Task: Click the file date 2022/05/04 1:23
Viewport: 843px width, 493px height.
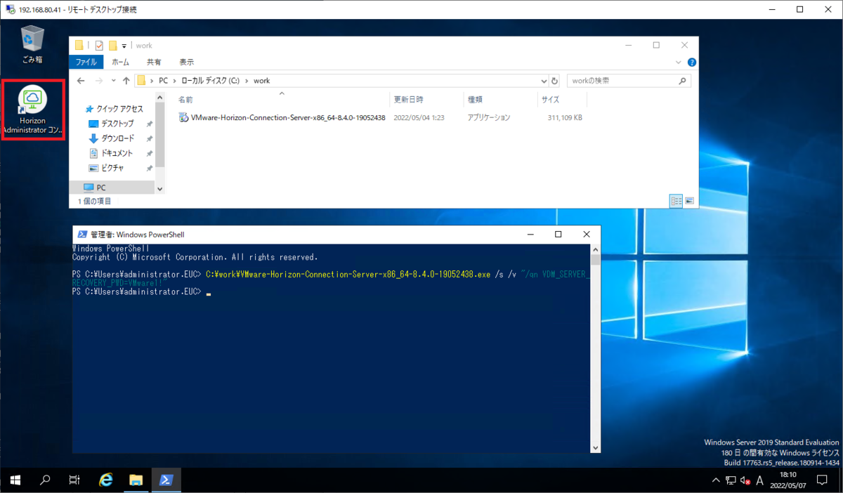Action: [x=419, y=117]
